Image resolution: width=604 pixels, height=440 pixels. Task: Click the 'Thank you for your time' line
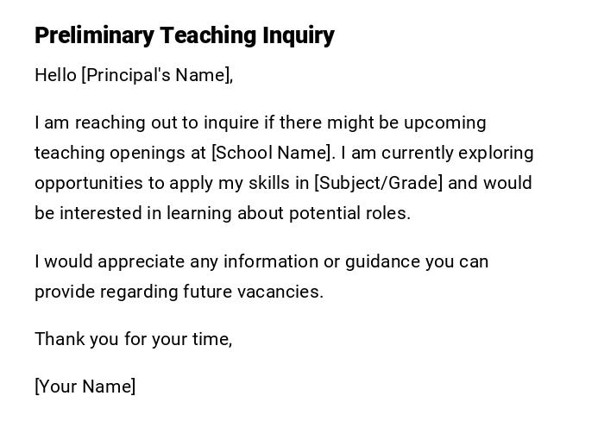tap(133, 339)
